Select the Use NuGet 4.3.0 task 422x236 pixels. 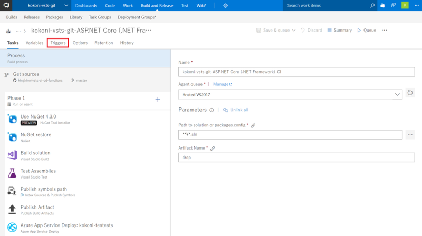[x=88, y=119]
